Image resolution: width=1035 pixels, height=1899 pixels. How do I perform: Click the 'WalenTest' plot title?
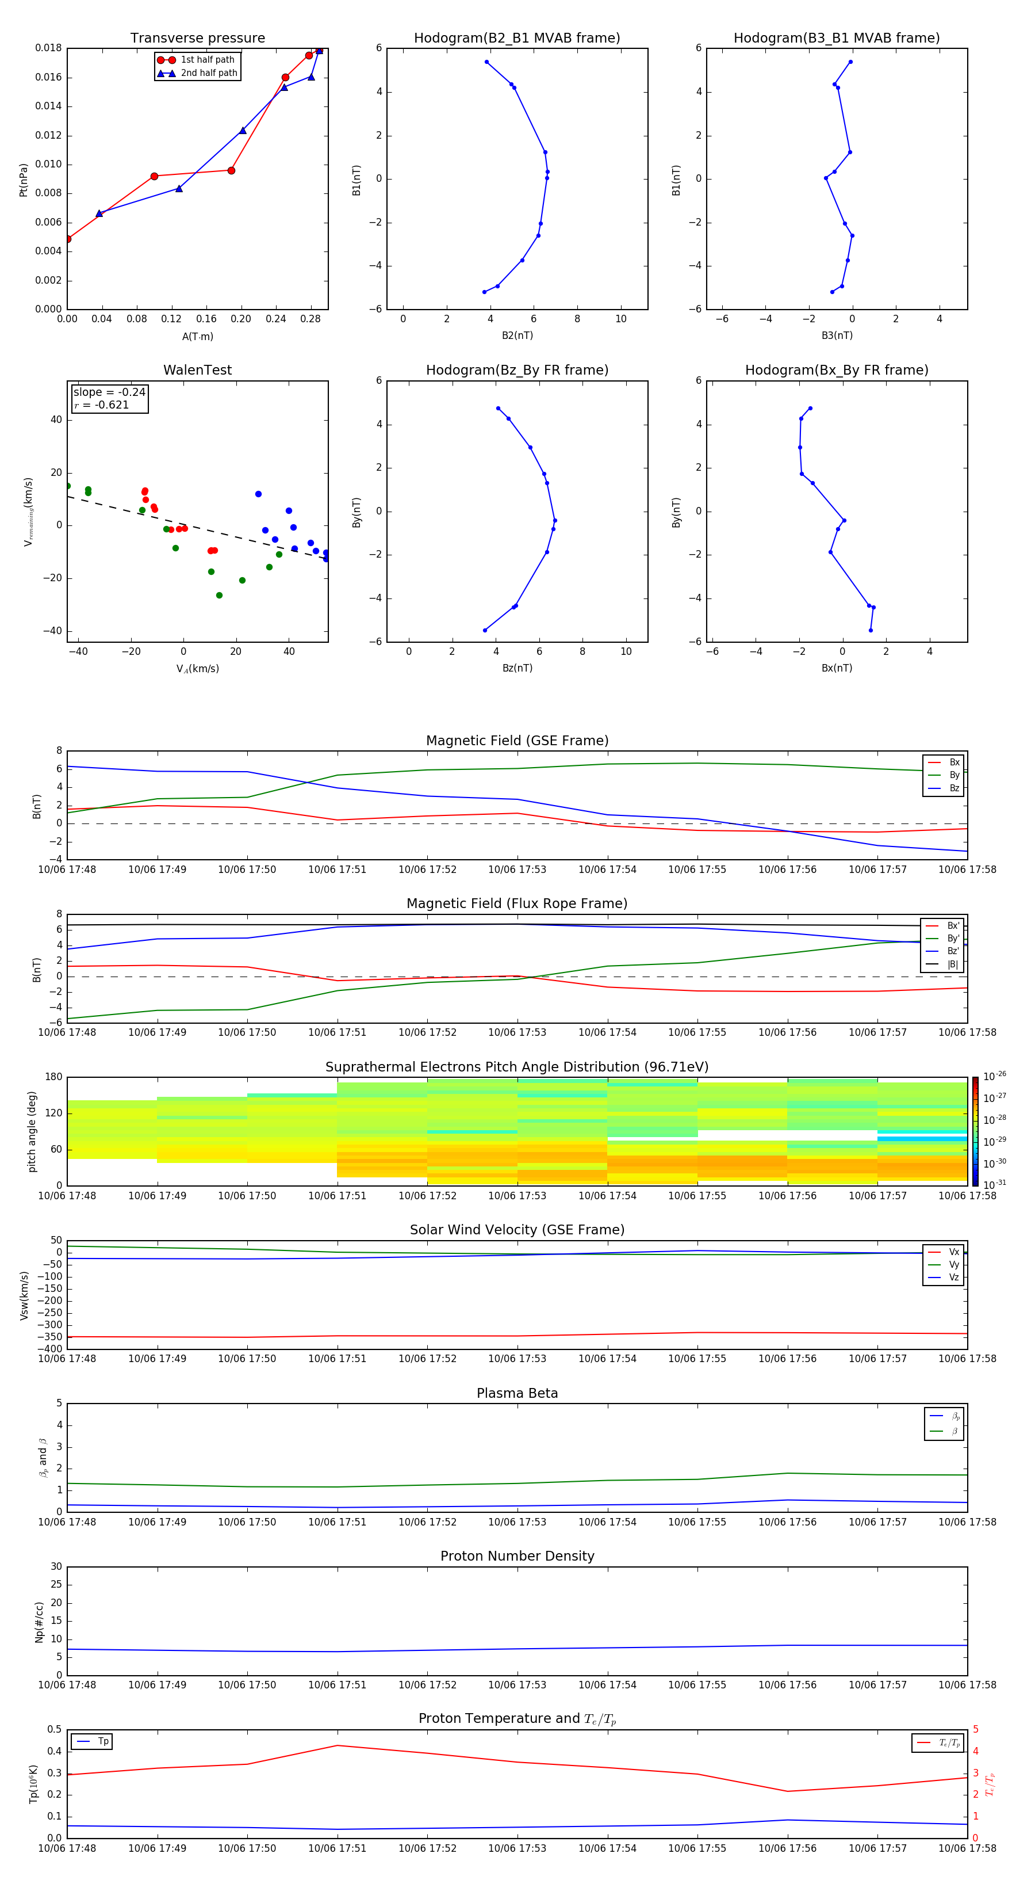point(197,370)
